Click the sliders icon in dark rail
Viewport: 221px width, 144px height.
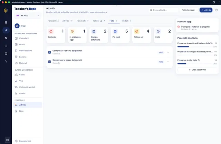click(6, 61)
